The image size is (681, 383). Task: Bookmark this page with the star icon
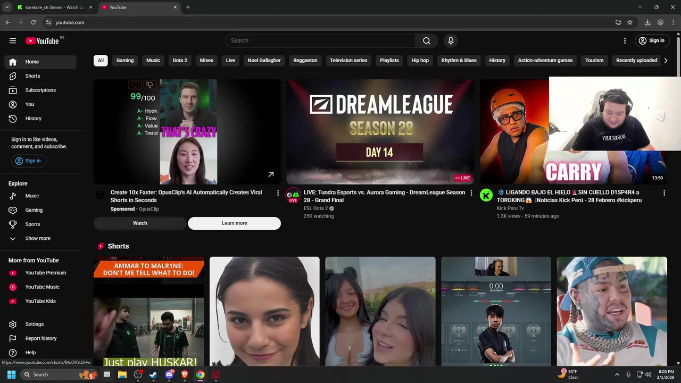point(630,22)
